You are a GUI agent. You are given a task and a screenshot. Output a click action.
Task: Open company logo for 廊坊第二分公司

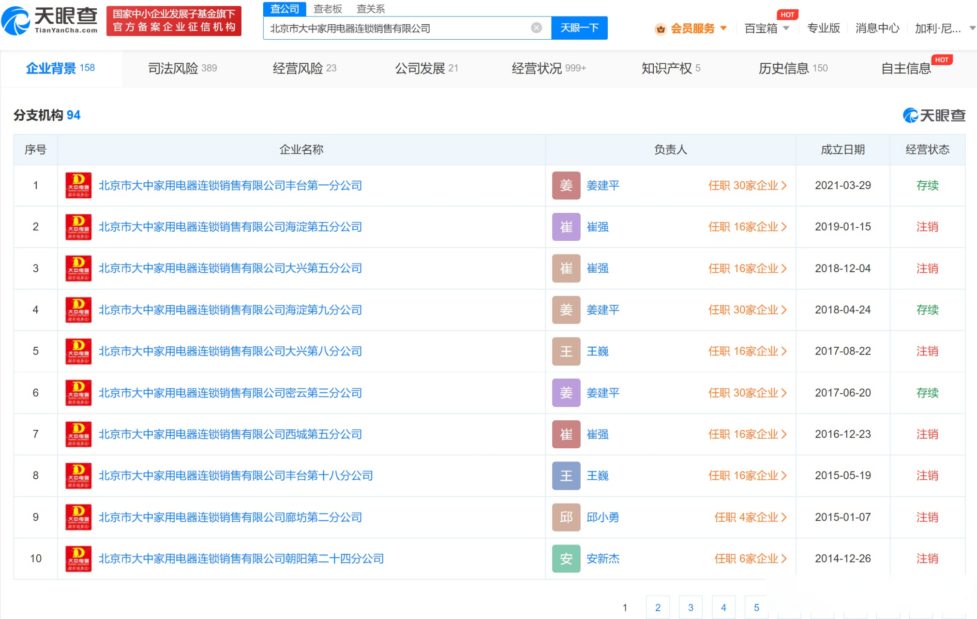pyautogui.click(x=78, y=517)
